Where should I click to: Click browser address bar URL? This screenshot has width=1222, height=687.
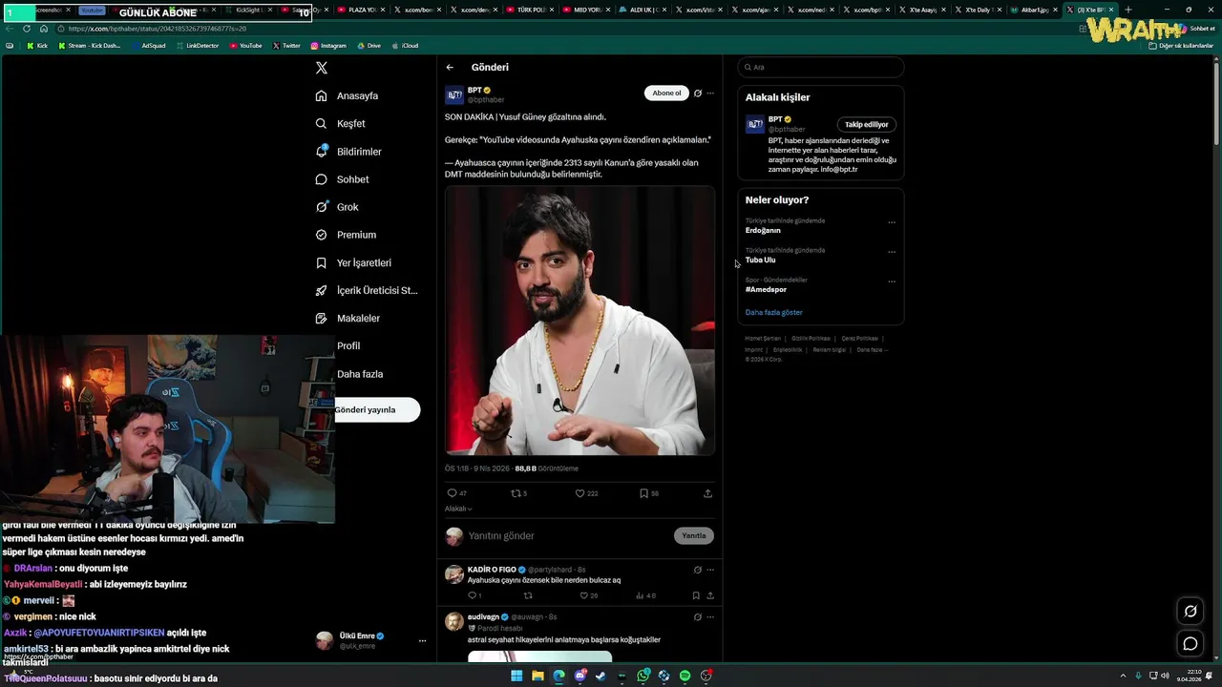point(158,29)
